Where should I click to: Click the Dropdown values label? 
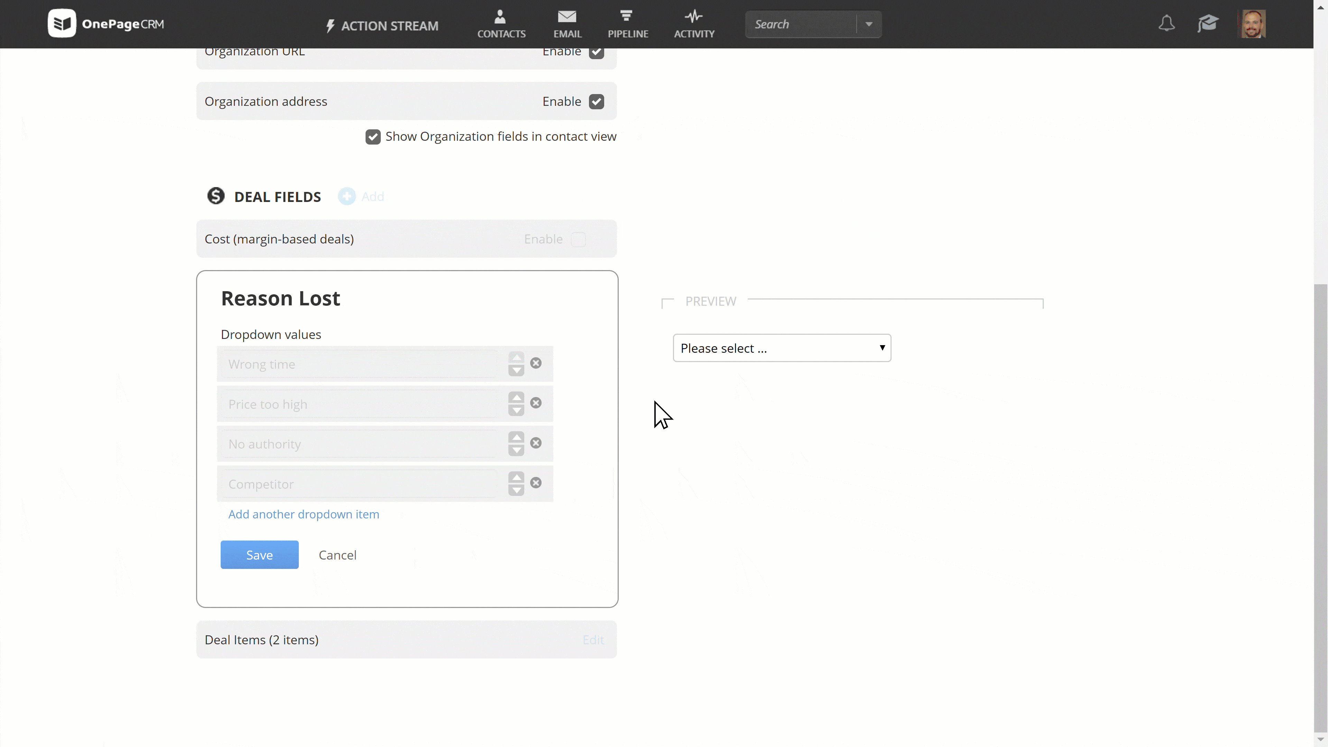click(x=271, y=334)
